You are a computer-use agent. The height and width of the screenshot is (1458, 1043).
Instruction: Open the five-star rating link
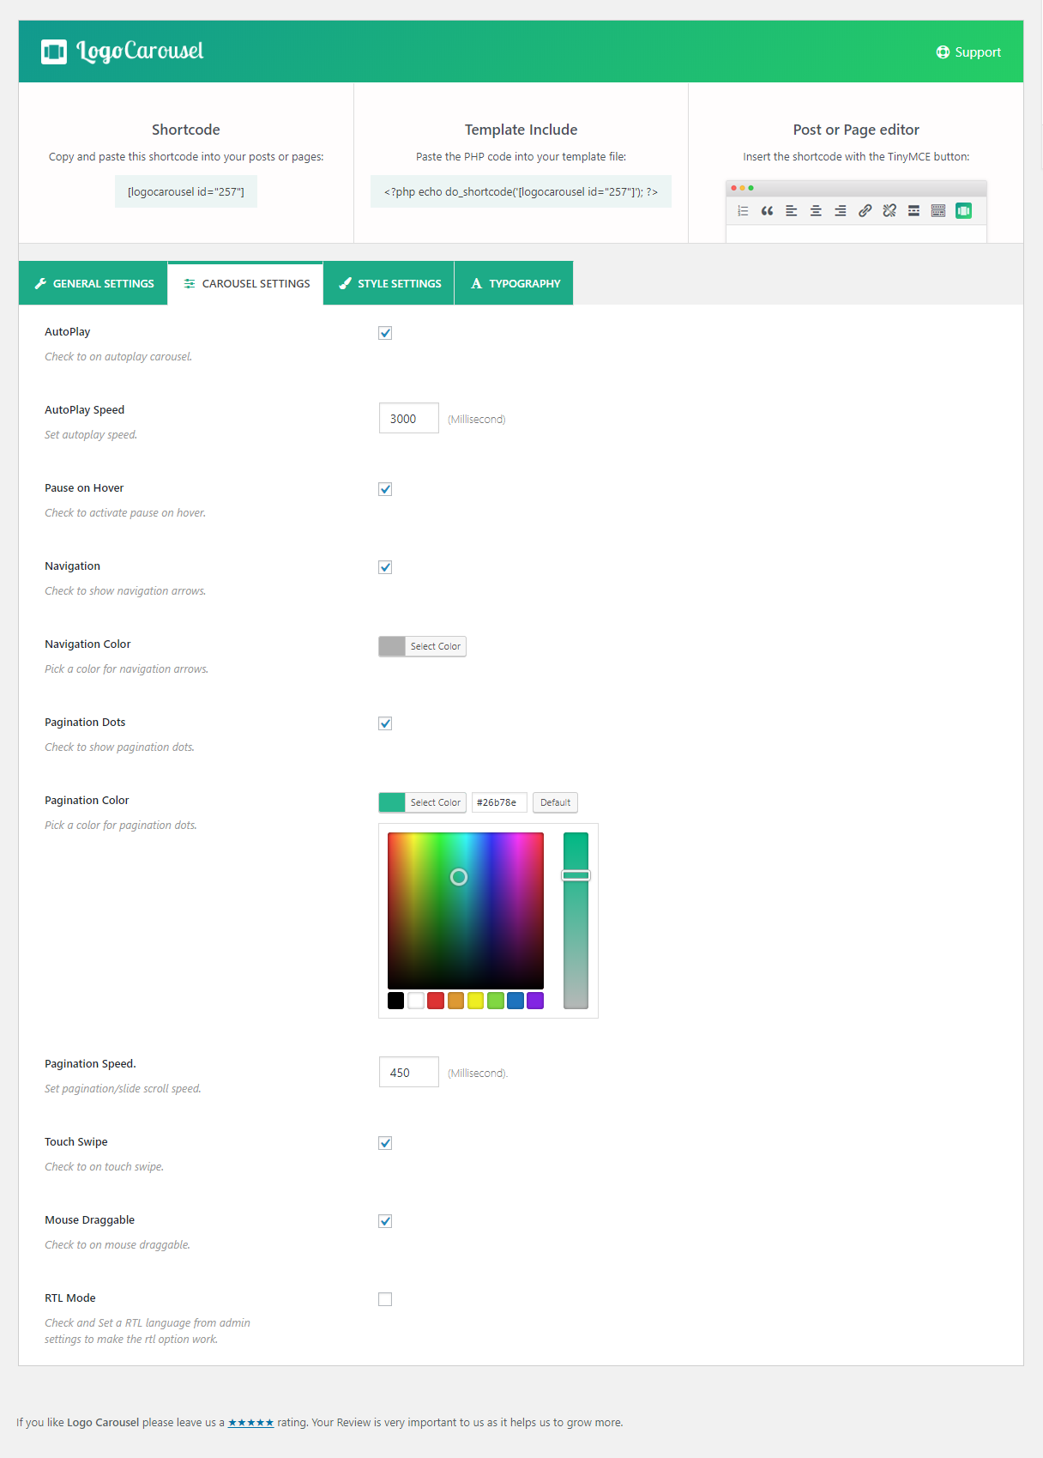(x=250, y=1423)
